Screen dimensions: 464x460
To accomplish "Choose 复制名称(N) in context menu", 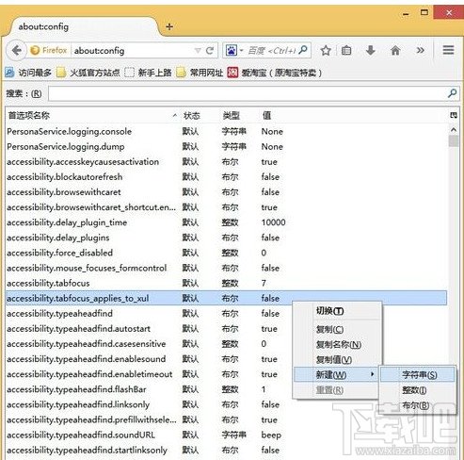I will (339, 344).
